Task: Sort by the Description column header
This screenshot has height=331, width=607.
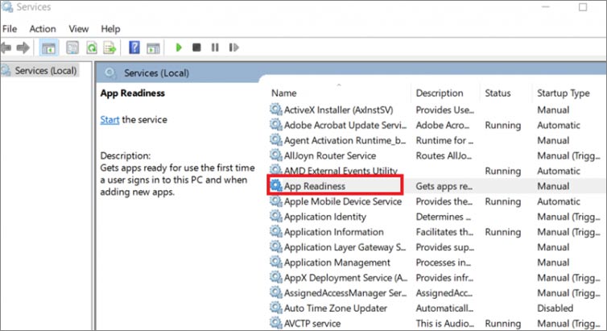Action: coord(440,93)
